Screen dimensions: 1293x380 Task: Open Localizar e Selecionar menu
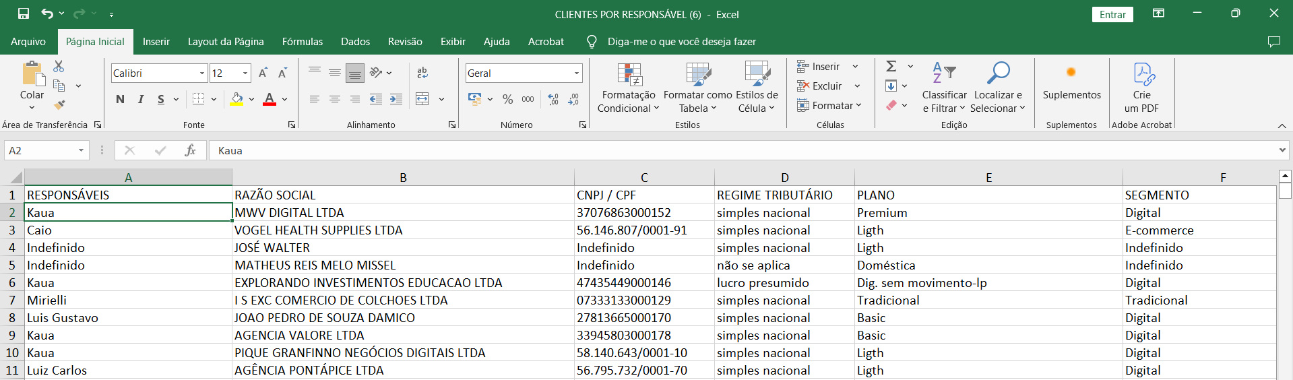coord(998,88)
